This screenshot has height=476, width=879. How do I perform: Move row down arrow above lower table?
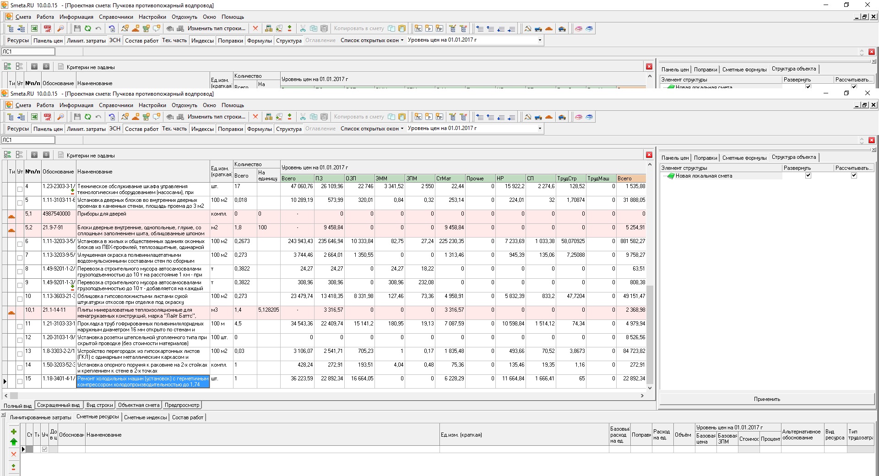(46, 155)
